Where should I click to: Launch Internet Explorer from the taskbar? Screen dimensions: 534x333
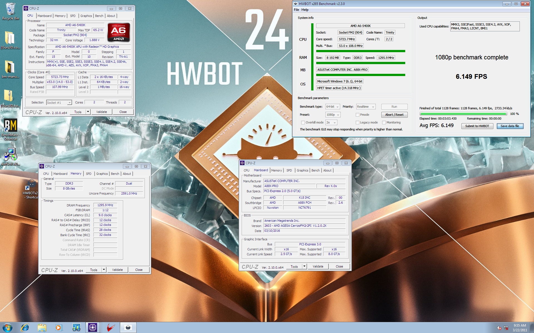click(x=25, y=328)
